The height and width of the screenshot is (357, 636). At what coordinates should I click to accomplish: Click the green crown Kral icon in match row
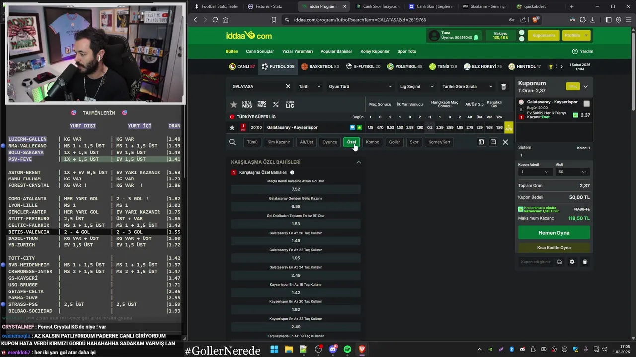(x=359, y=127)
